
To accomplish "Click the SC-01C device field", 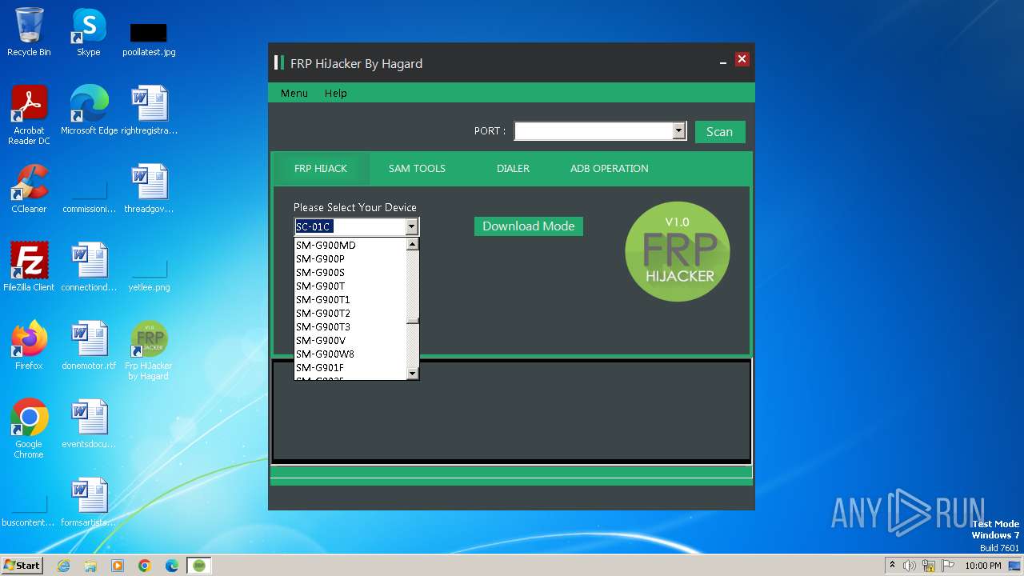I will (350, 226).
